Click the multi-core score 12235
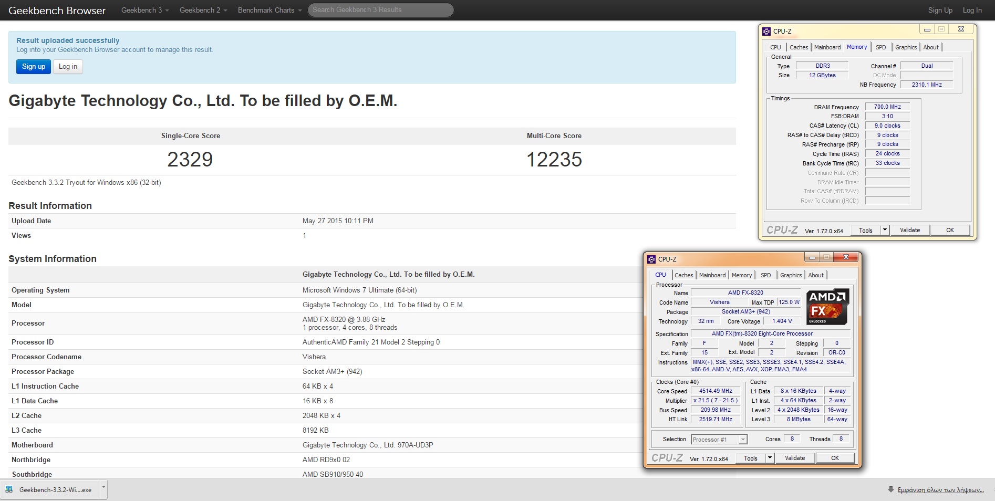The image size is (995, 501). point(554,160)
